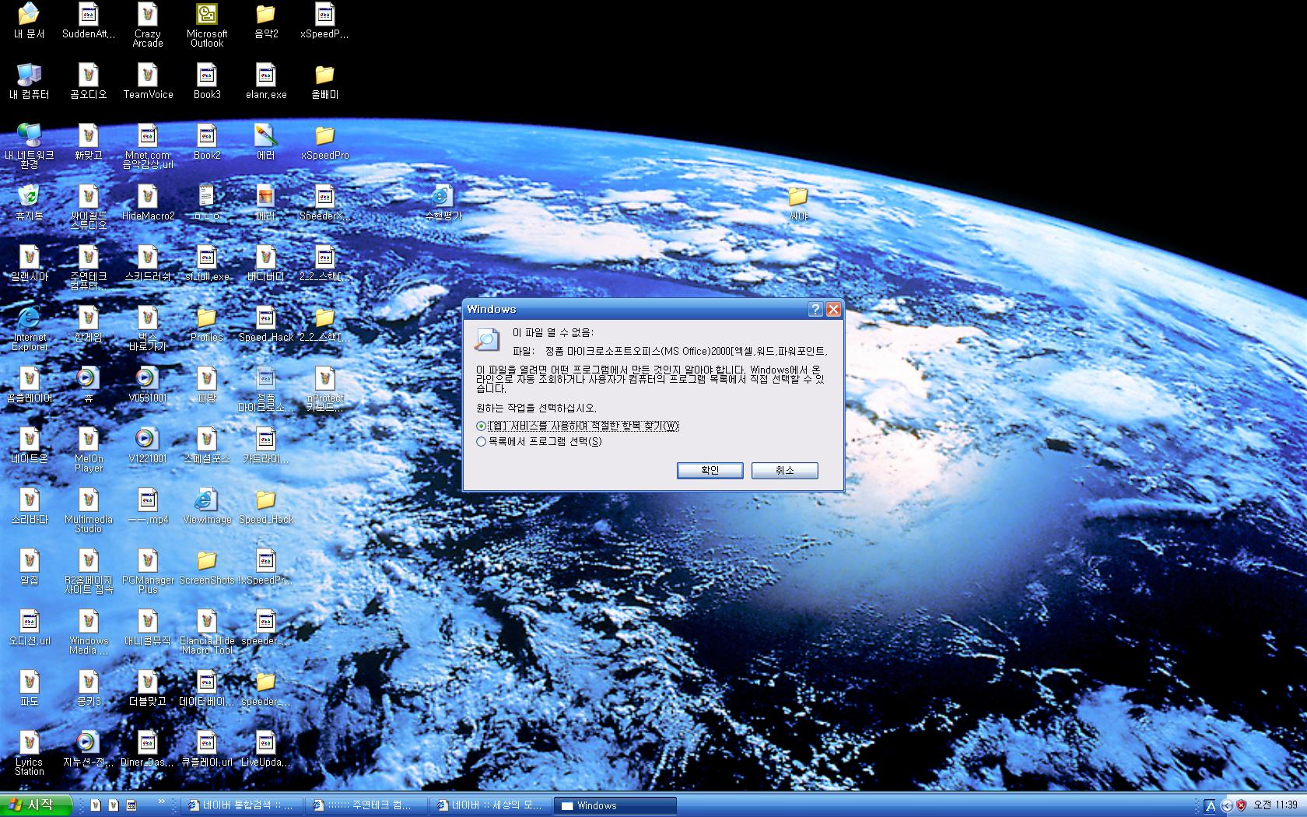Select the HideMacro2 icon

pyautogui.click(x=147, y=203)
